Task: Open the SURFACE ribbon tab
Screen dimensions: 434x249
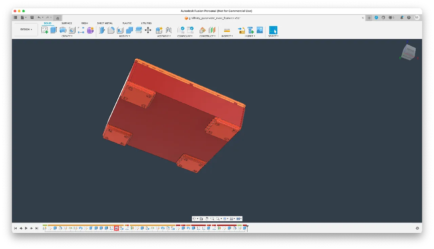Action: coord(66,23)
